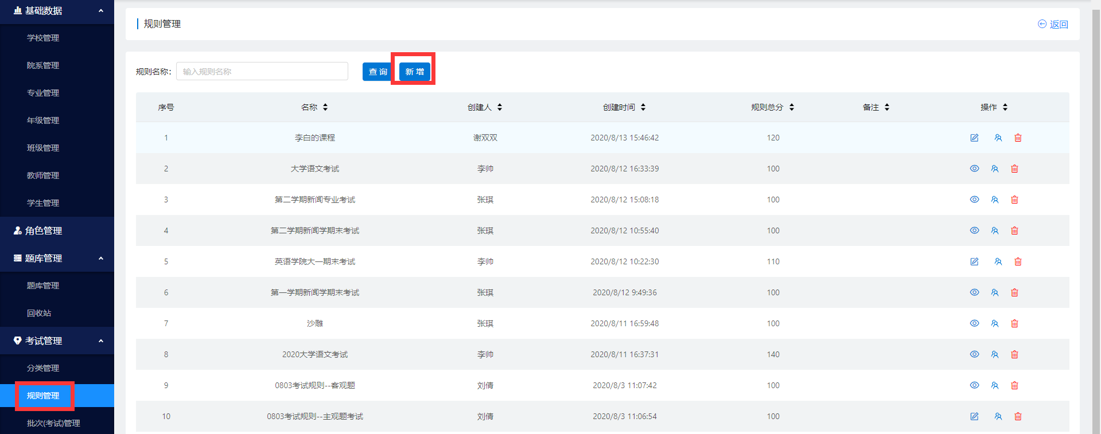1101x434 pixels.
Task: Delete the 第一学期新闻学期末考试 rule
Action: point(1014,292)
